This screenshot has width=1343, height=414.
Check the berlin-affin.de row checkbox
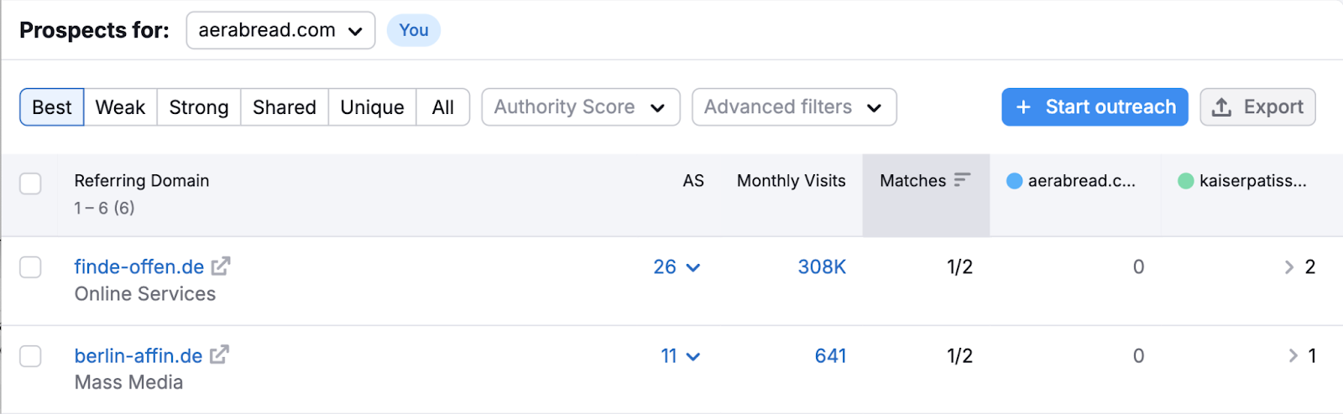pos(30,356)
